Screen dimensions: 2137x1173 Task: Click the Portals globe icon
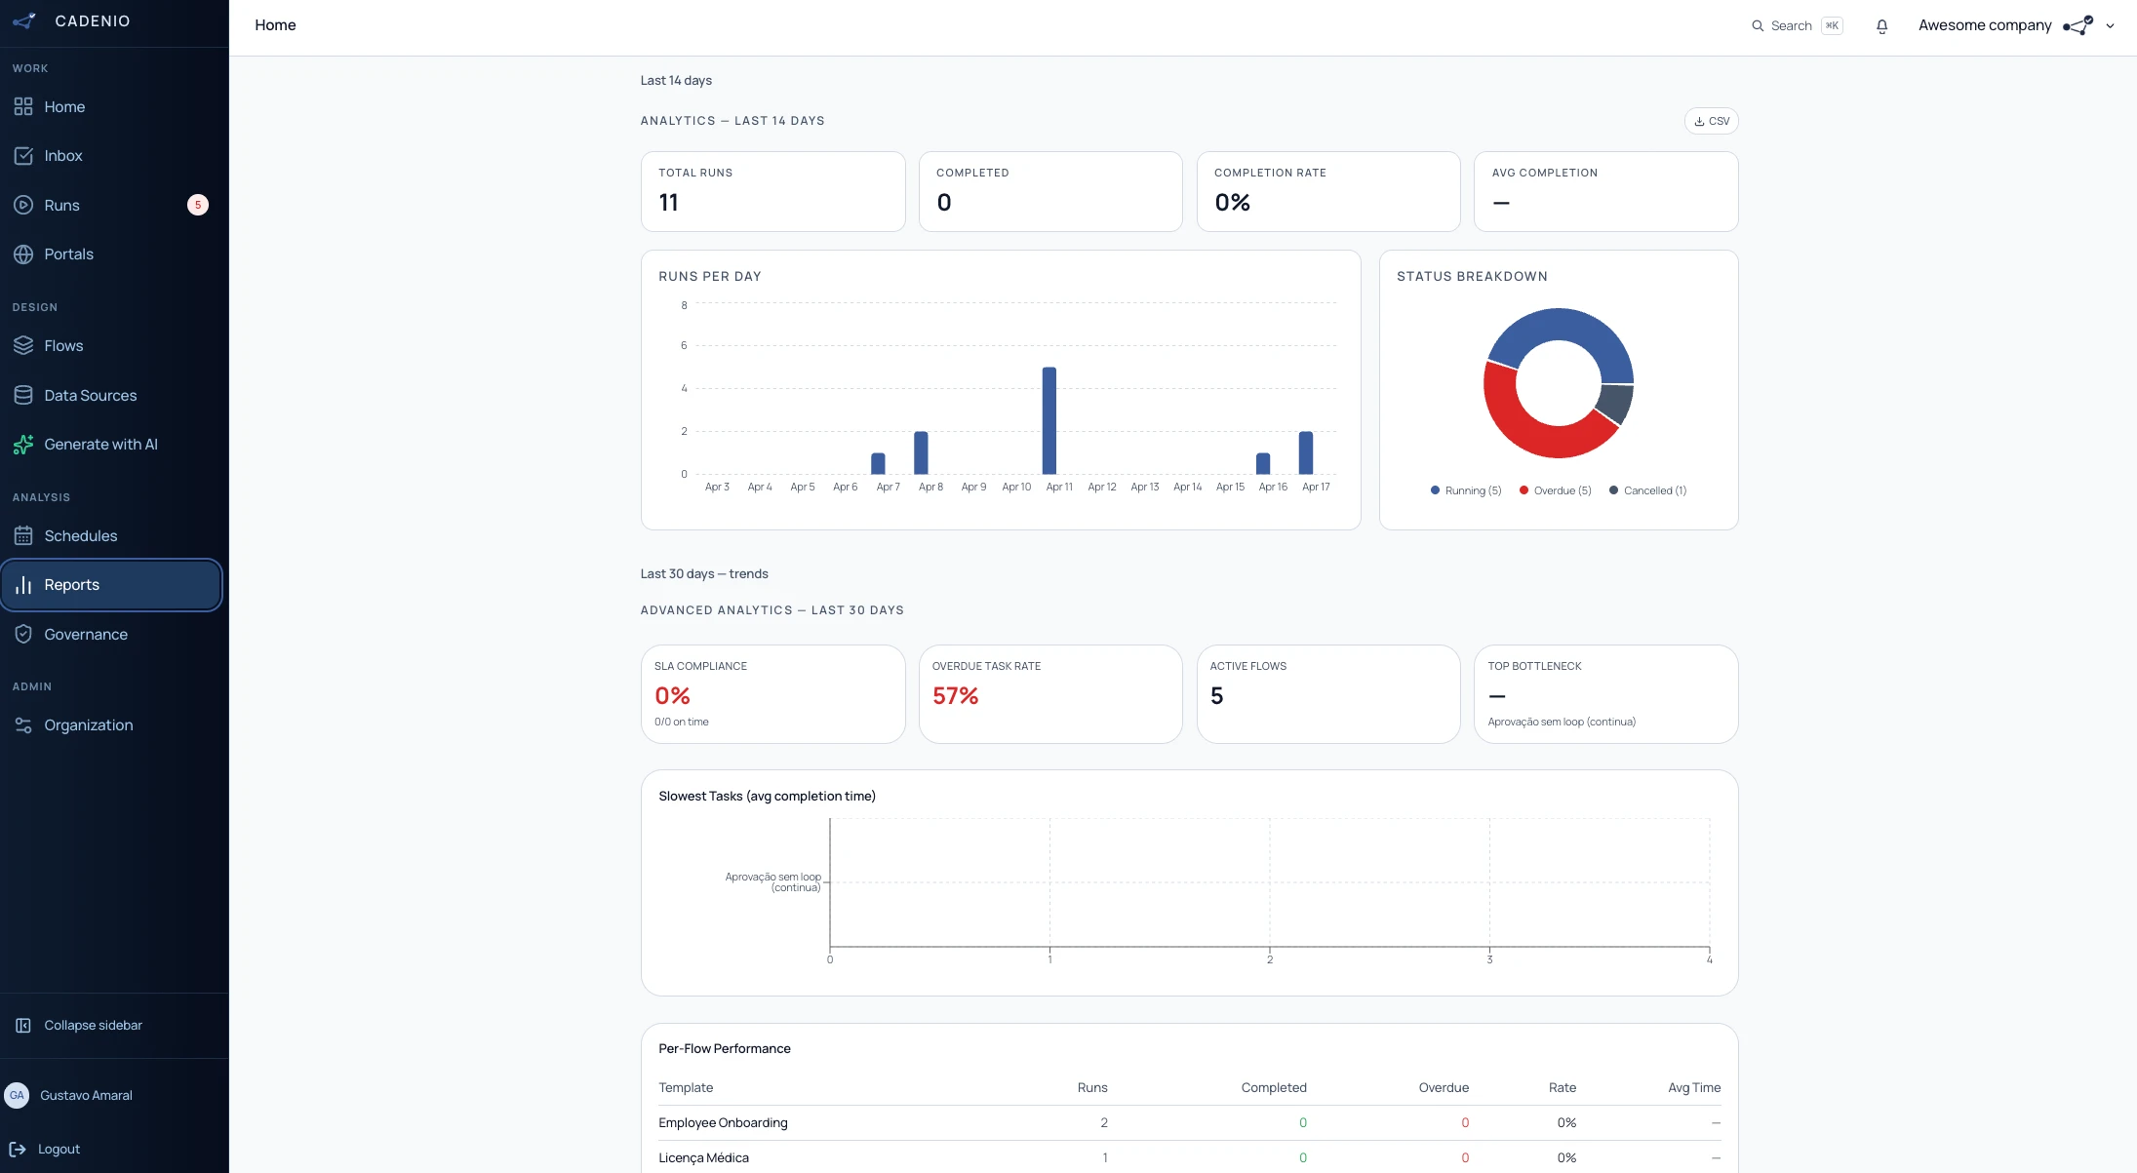pos(23,254)
